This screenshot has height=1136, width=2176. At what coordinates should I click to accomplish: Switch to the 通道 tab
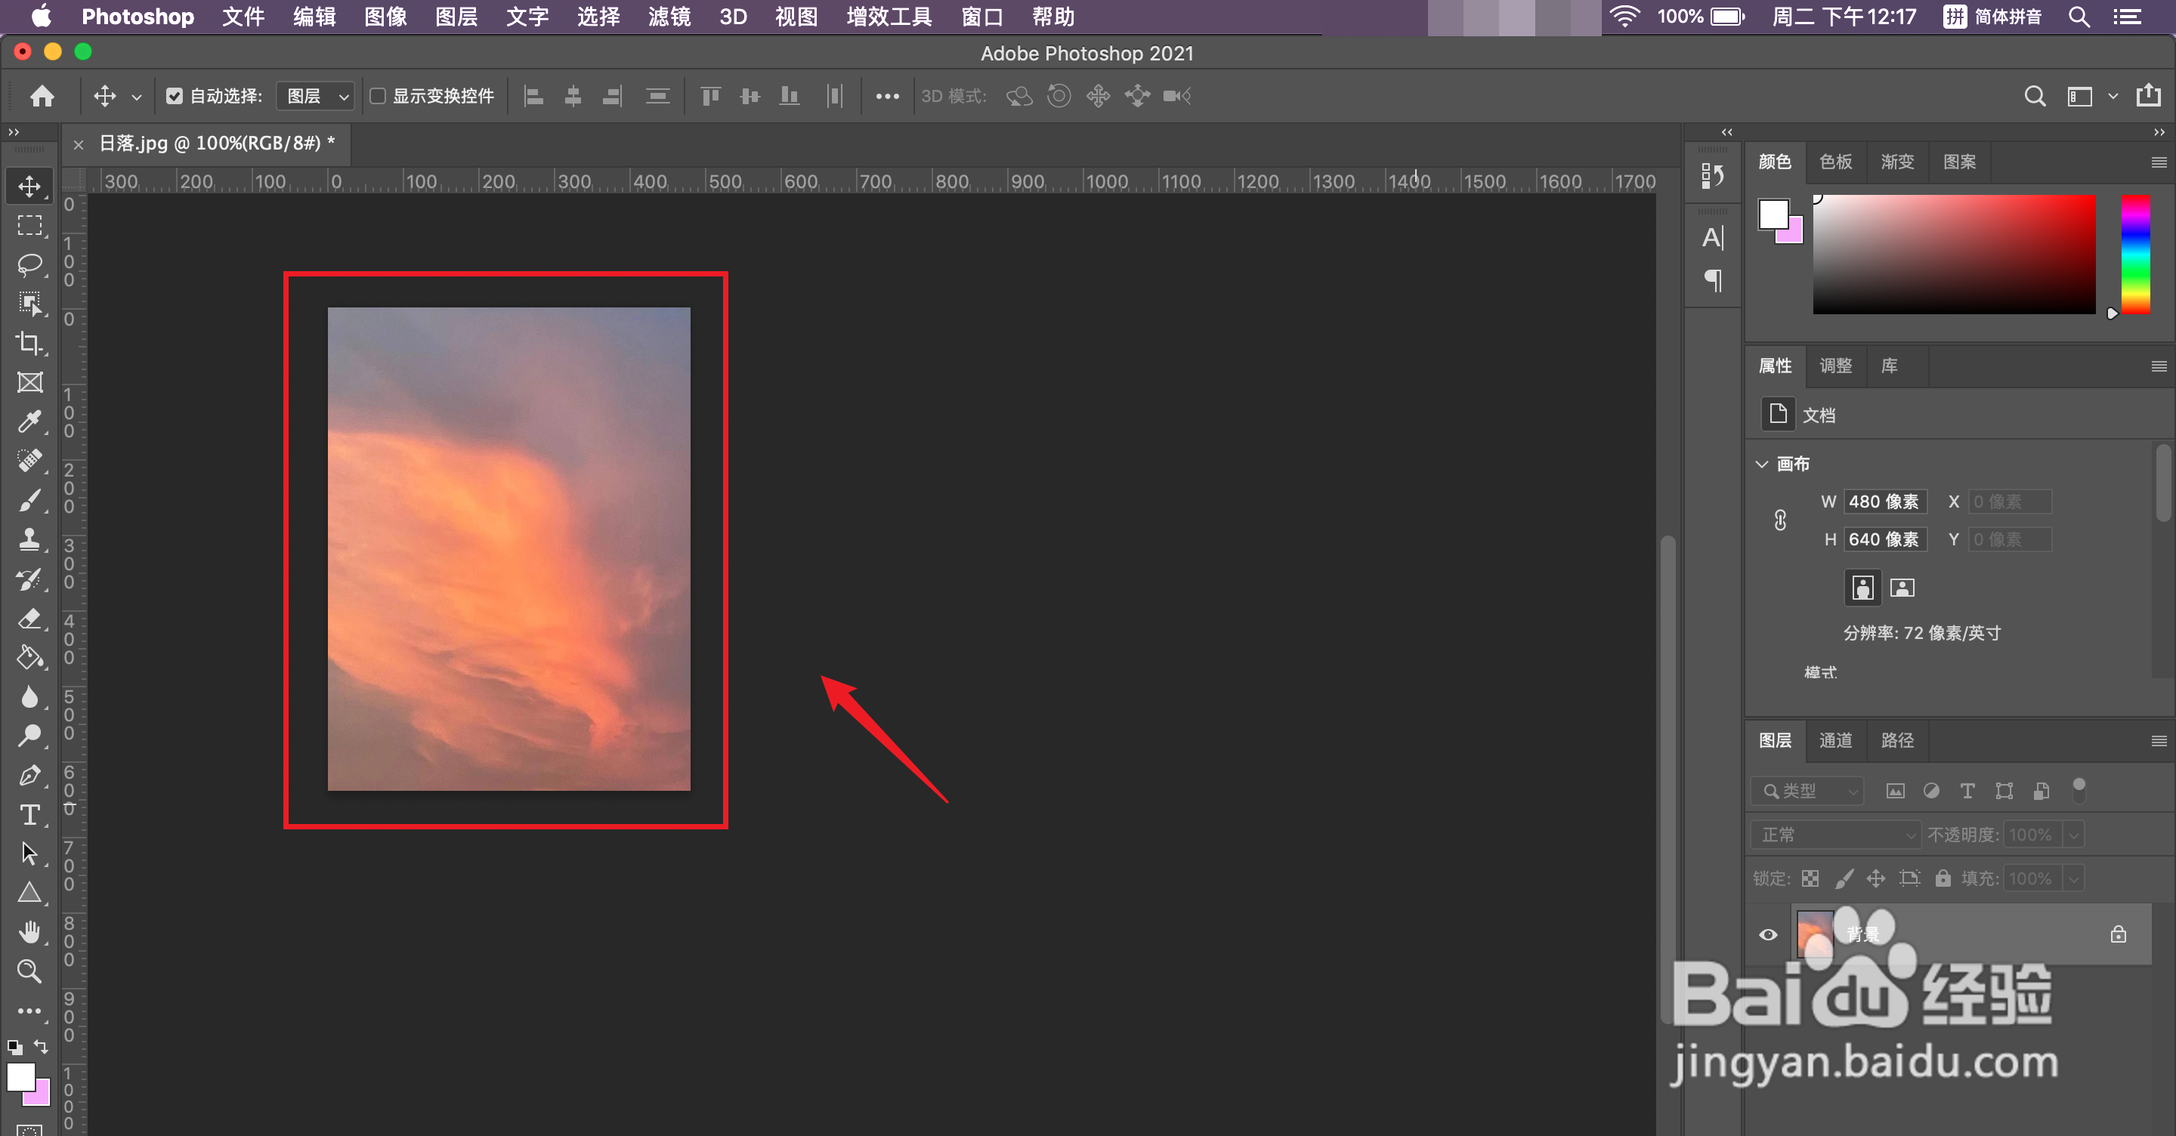tap(1835, 741)
